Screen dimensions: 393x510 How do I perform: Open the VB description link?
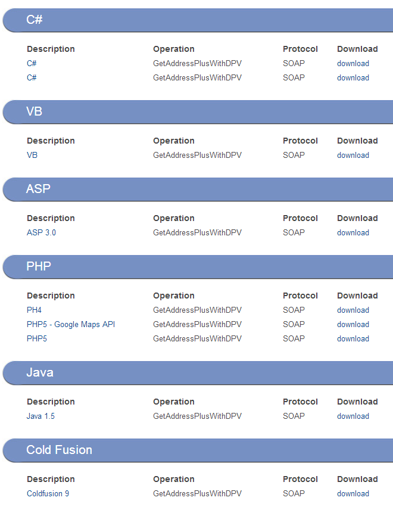32,155
